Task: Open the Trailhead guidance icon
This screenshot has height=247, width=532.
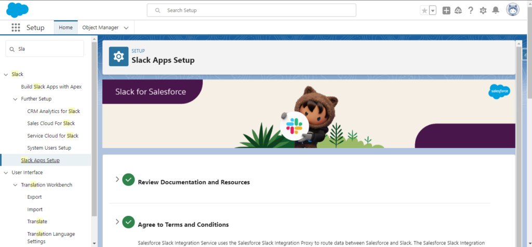Action: tap(458, 10)
